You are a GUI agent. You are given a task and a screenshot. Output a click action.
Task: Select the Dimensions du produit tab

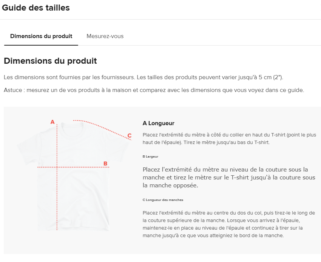tap(41, 36)
